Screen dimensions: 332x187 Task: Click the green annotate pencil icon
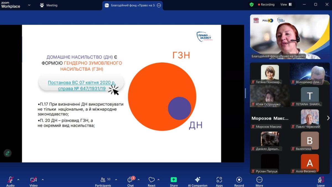(7, 153)
